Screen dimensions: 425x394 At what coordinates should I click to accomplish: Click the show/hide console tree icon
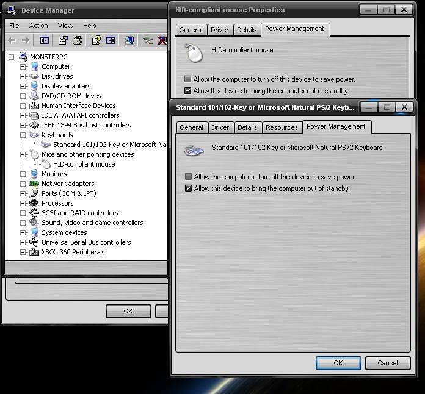44,40
